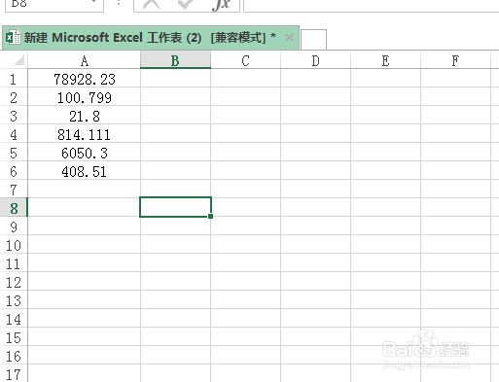
Task: Open the Name Box dropdown arrow
Action: [x=94, y=2]
